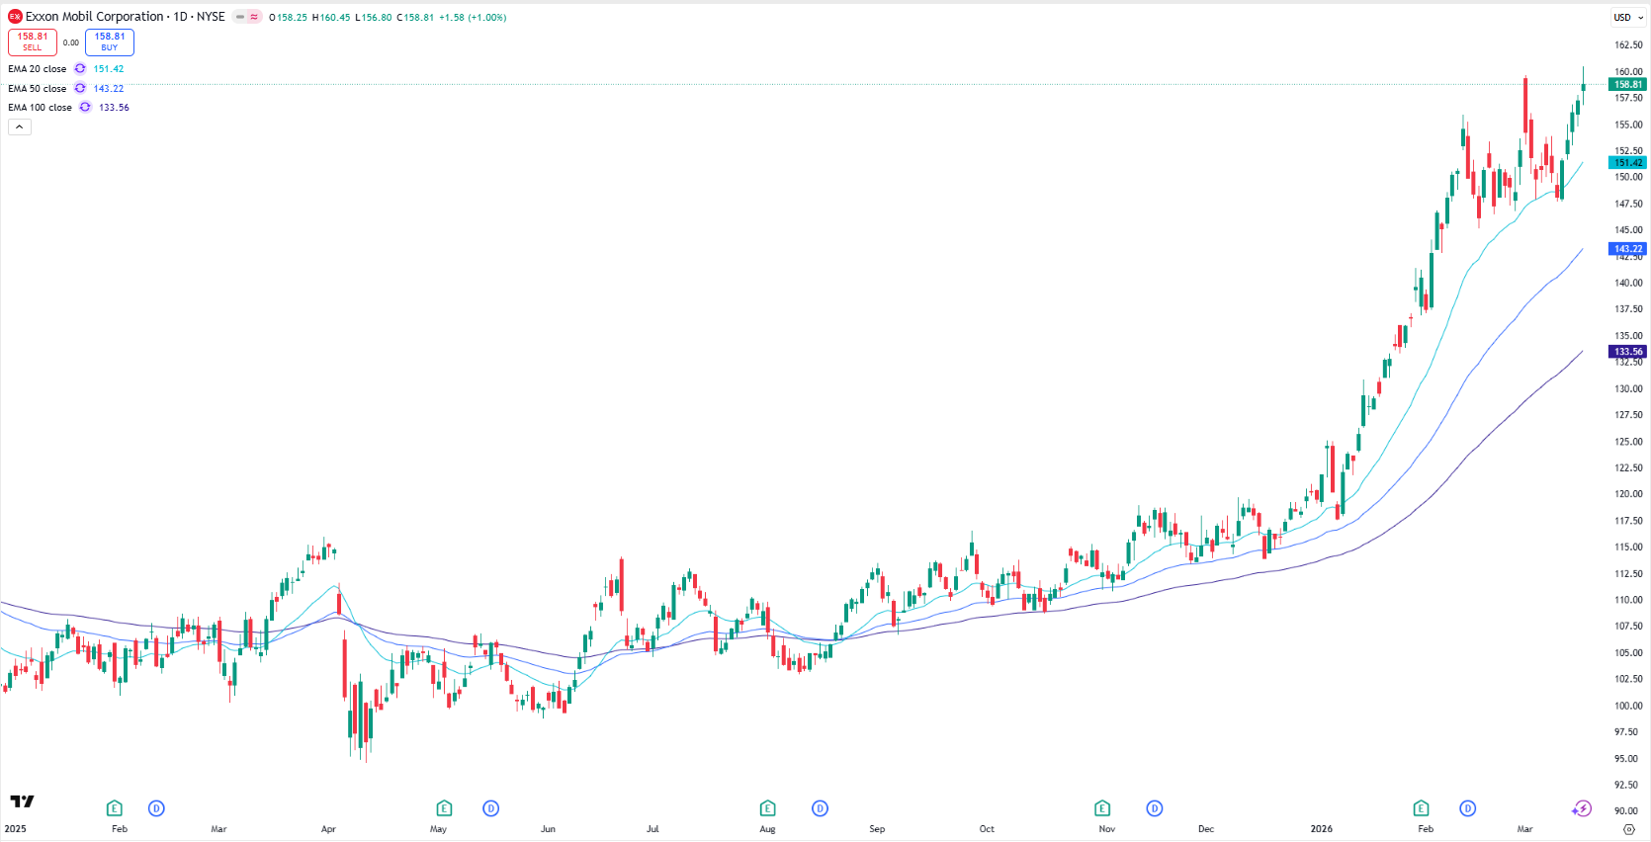
Task: Collapse the indicator legend with the chevron
Action: pyautogui.click(x=19, y=126)
